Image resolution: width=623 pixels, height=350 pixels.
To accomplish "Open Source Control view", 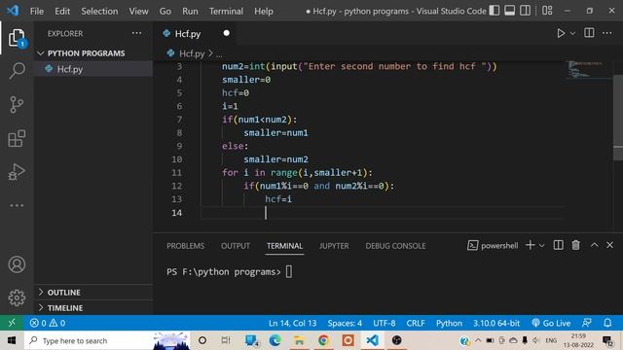I will click(17, 105).
